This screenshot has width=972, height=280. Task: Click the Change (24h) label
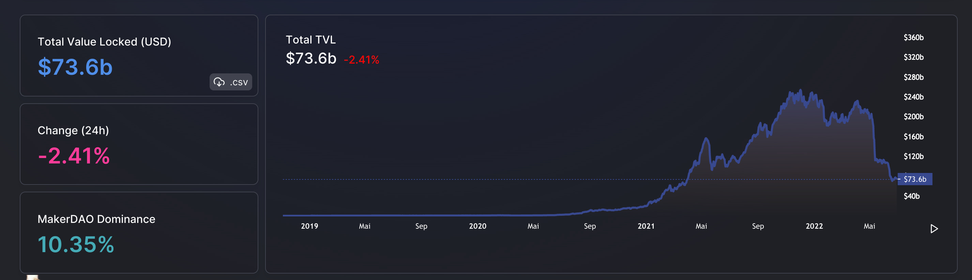pyautogui.click(x=73, y=130)
